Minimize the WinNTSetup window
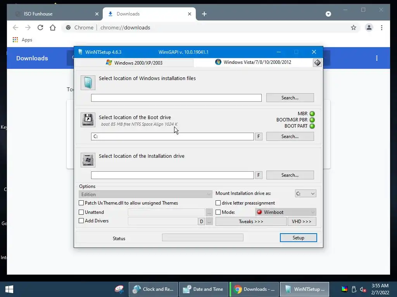 (x=279, y=52)
